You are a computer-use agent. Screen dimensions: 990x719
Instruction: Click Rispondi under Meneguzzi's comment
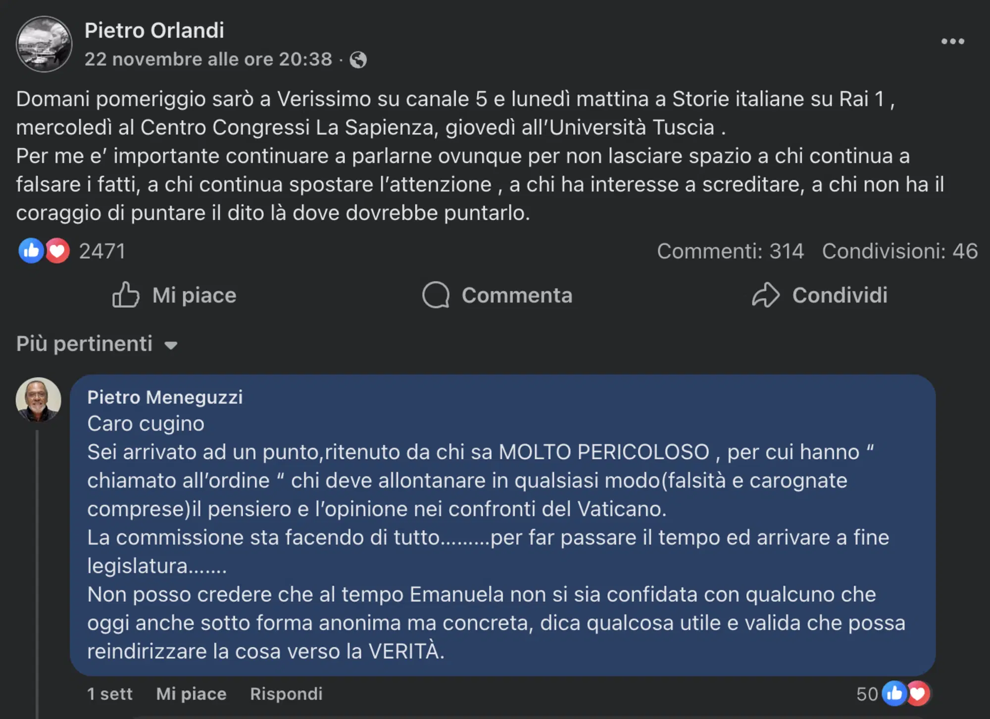click(x=286, y=694)
